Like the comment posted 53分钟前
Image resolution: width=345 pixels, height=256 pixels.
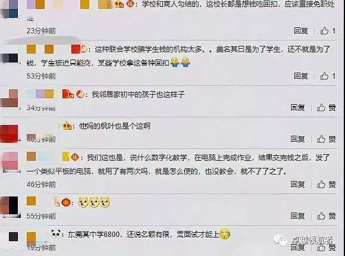coord(328,76)
